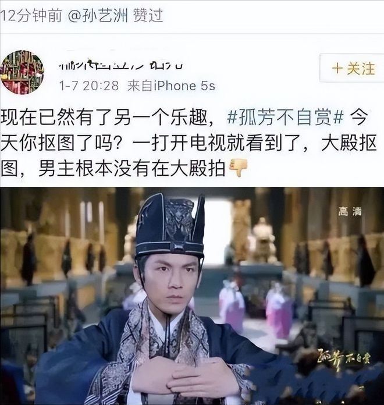Open the poster's round profile avatar
Image resolution: width=384 pixels, height=405 pixels.
22,72
